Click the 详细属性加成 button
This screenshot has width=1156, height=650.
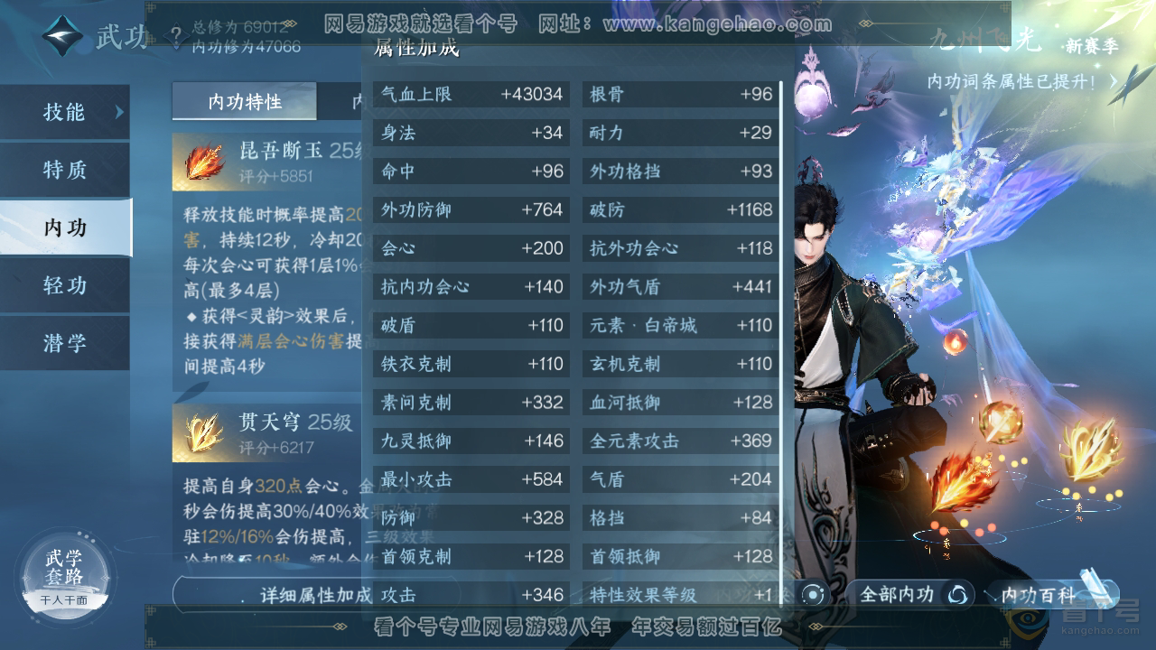[x=315, y=595]
